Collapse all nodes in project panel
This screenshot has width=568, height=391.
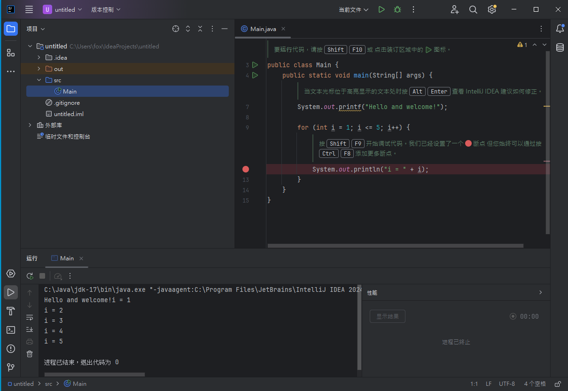point(200,29)
